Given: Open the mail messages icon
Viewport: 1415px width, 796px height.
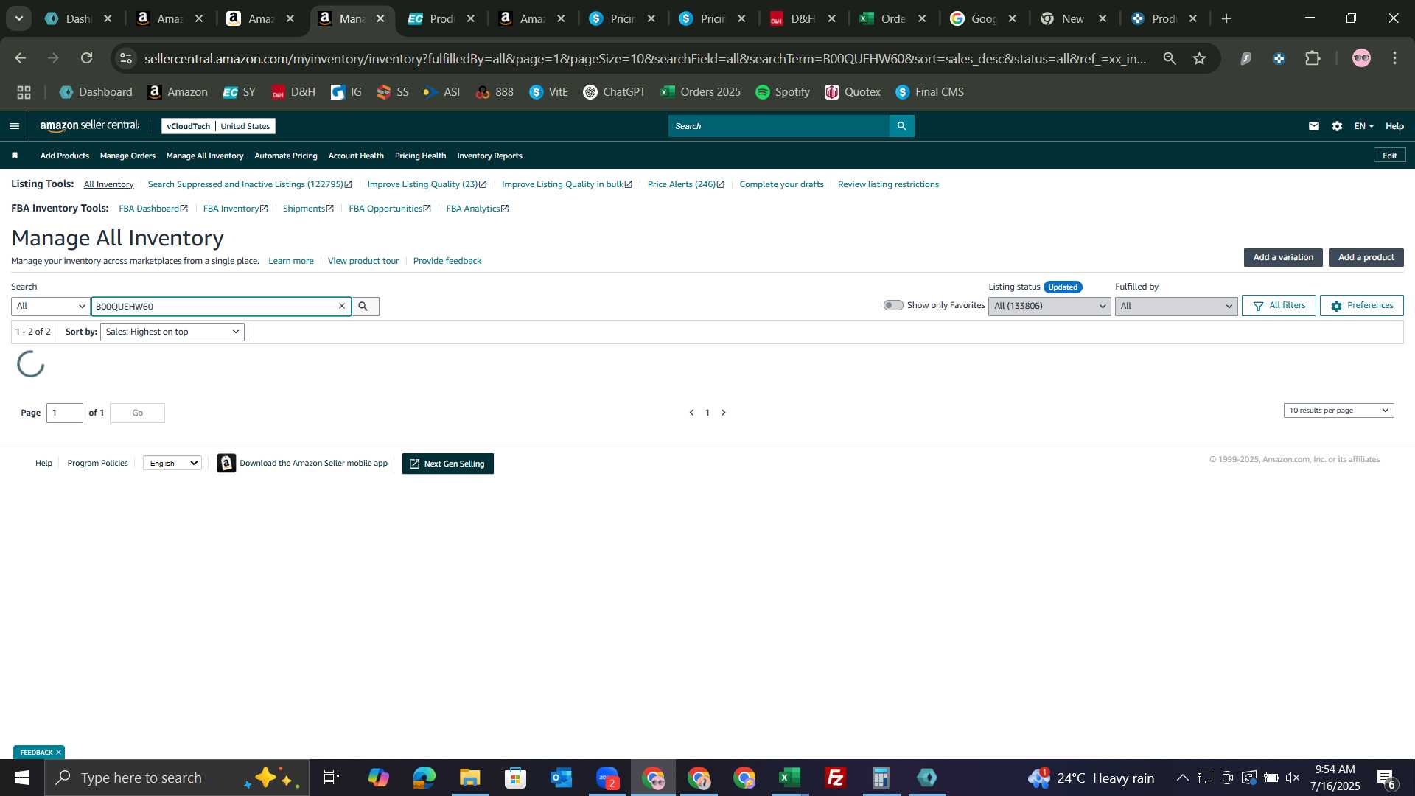Looking at the screenshot, I should click(1313, 126).
